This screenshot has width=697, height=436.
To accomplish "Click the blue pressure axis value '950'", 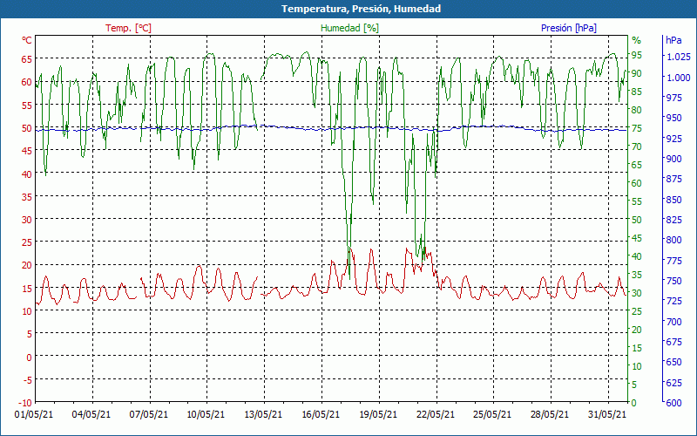I will pyautogui.click(x=673, y=118).
